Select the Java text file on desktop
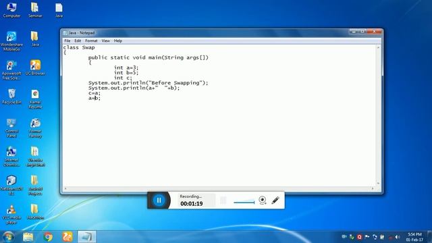The image size is (432, 243). [x=59, y=10]
